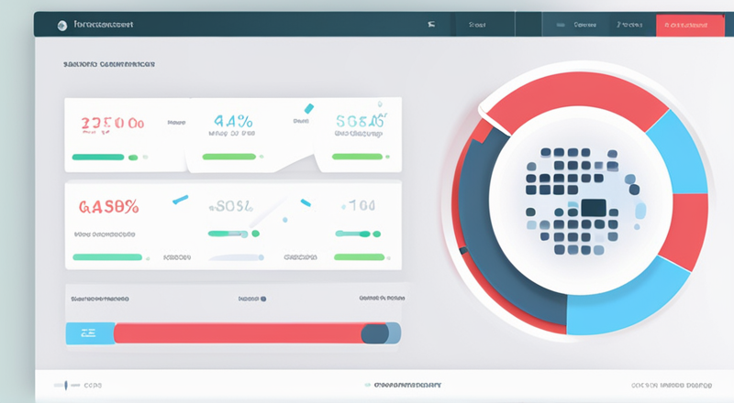The width and height of the screenshot is (734, 403).
Task: Click the footer link text at bottom right
Action: point(674,385)
